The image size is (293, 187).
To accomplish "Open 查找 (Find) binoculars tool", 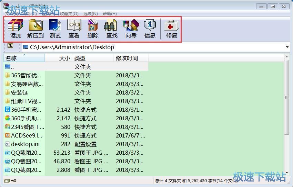I will pyautogui.click(x=112, y=29).
